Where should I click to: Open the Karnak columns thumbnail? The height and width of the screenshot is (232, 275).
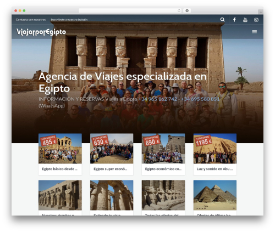(x=112, y=195)
